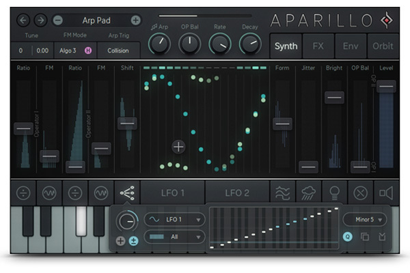Switch to the Env tab
This screenshot has width=410, height=273.
(x=351, y=46)
